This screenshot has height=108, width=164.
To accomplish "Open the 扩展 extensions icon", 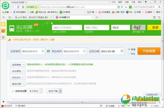I will click(89, 12).
